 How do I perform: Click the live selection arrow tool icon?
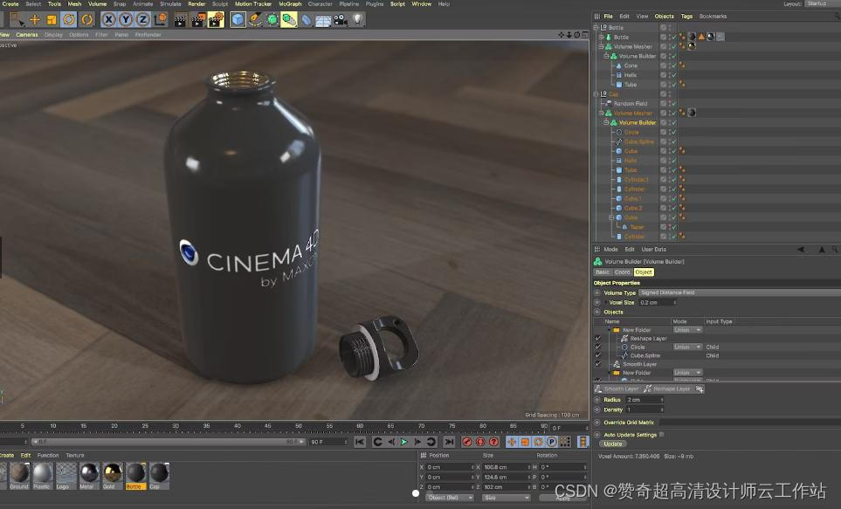(x=17, y=20)
